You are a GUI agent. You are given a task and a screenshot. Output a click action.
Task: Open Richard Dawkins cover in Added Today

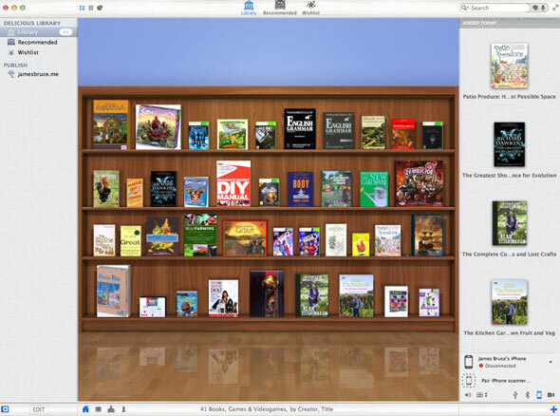(x=510, y=144)
